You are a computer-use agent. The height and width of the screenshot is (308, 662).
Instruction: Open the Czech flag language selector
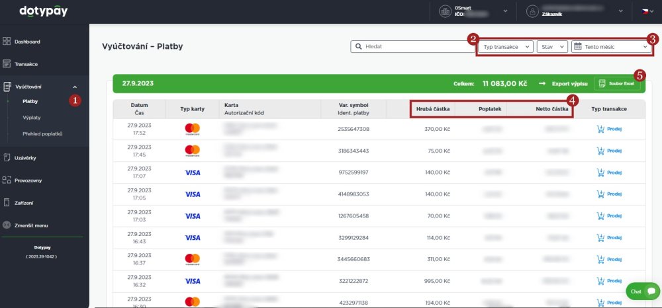[647, 11]
